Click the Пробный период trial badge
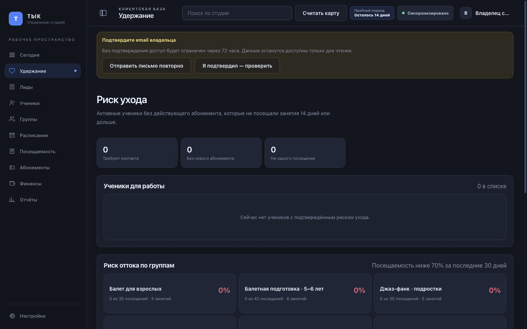 pyautogui.click(x=372, y=13)
